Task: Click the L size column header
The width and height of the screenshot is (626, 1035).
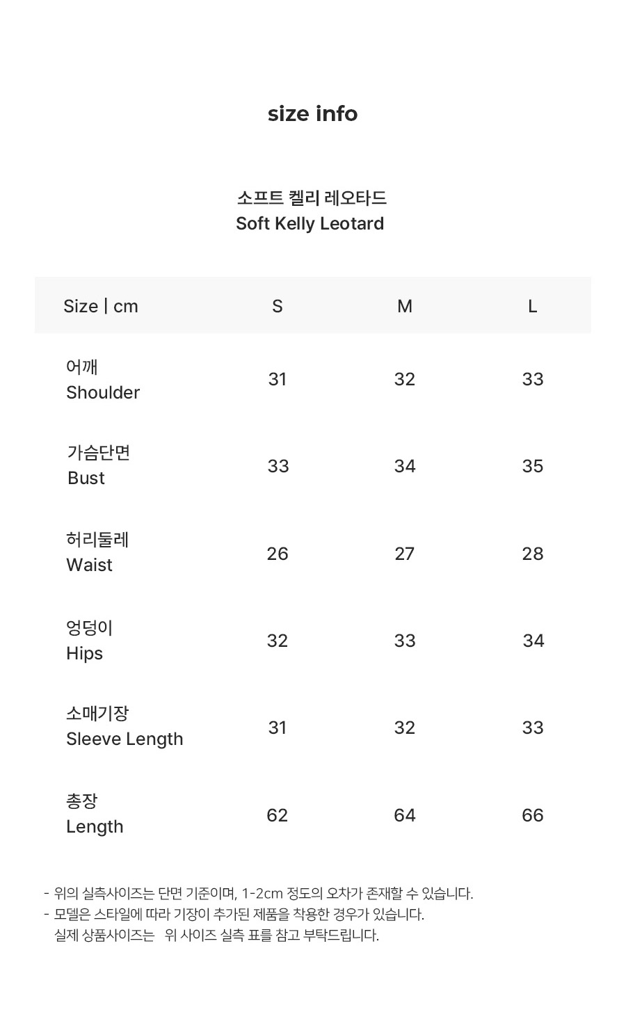Action: pos(532,306)
